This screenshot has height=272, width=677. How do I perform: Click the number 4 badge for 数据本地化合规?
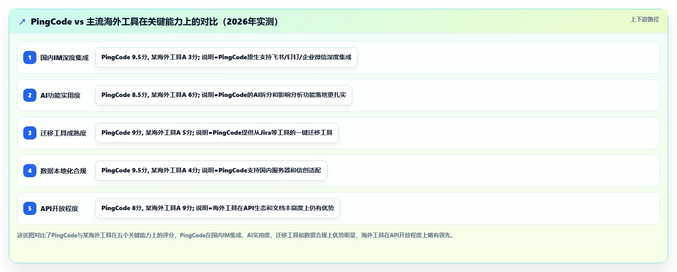point(30,171)
